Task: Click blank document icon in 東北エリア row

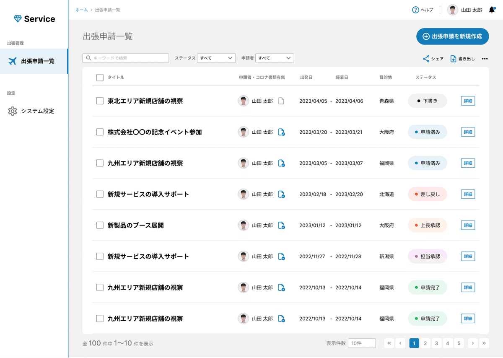Action: (281, 101)
